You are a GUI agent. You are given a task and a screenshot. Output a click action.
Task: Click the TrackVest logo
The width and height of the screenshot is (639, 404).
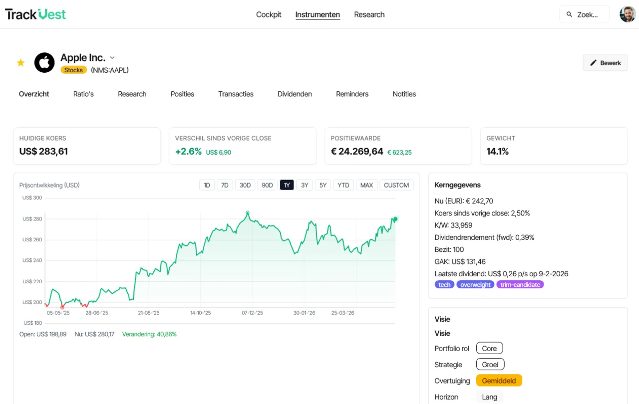35,14
